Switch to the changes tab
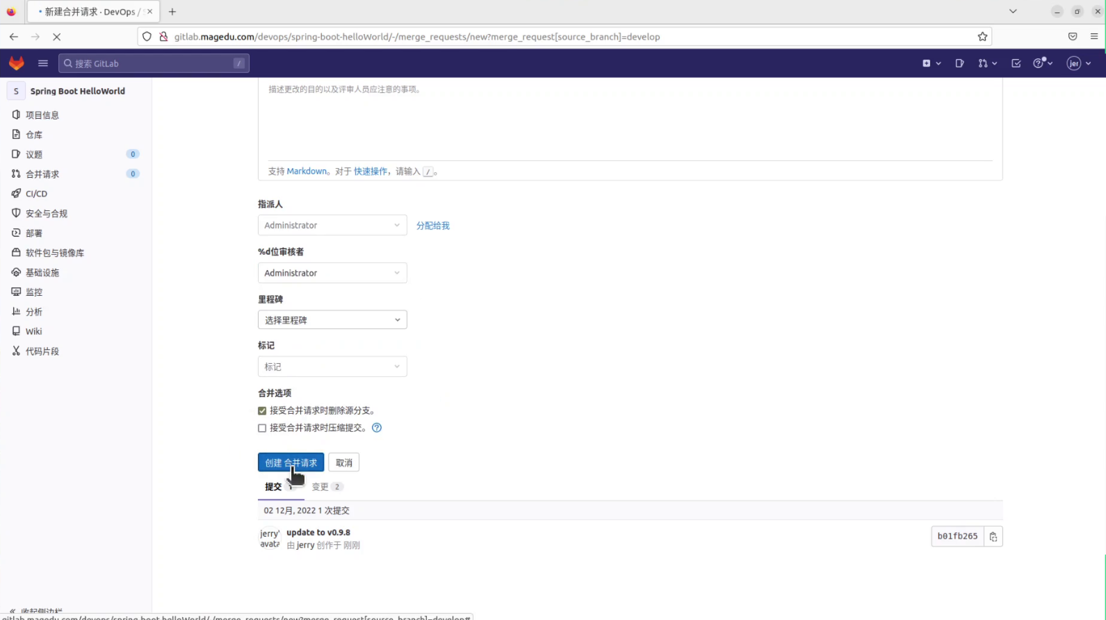This screenshot has width=1106, height=620. (x=327, y=487)
